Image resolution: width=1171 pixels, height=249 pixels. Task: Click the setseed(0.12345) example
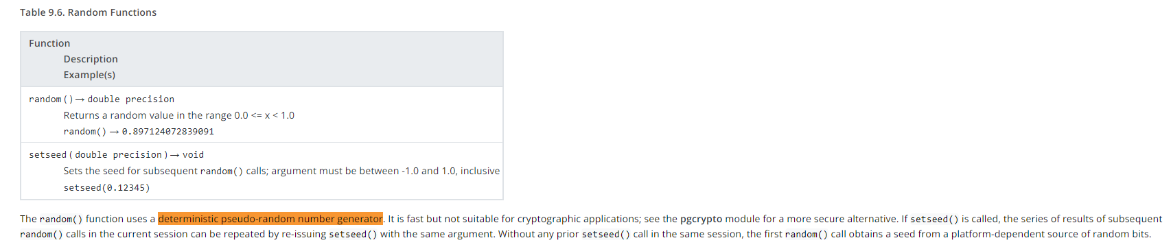pos(106,188)
